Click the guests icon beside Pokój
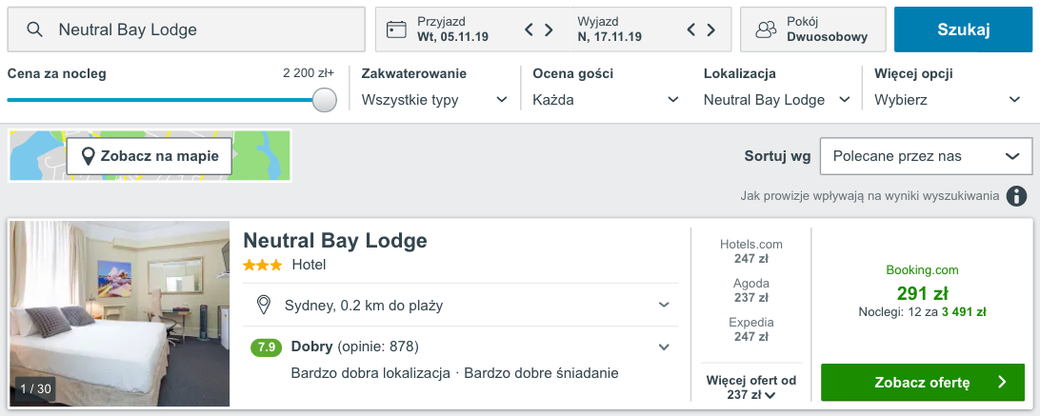The image size is (1040, 416). pyautogui.click(x=766, y=30)
